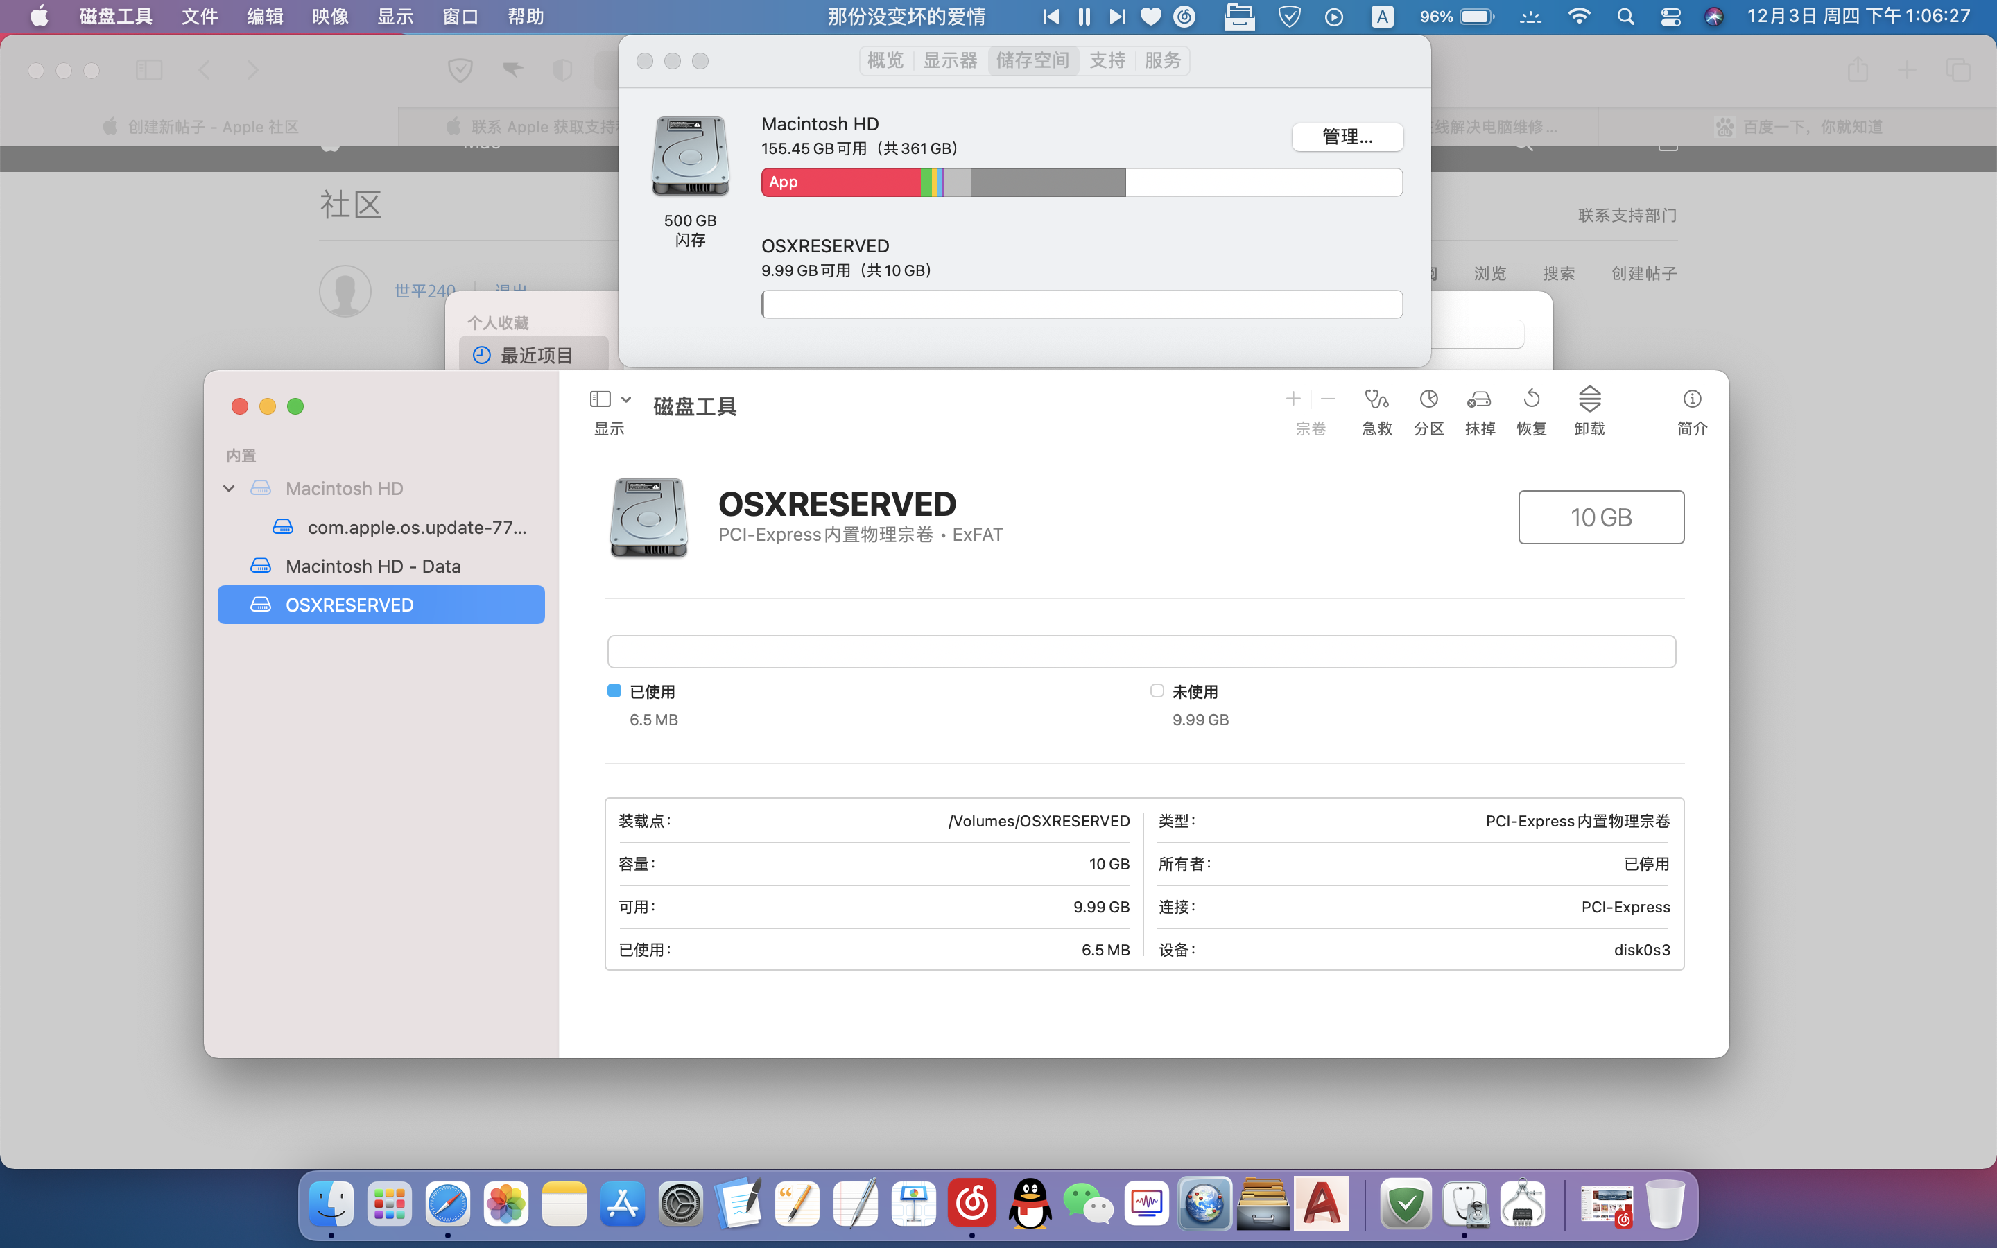Switch to 显示器 tab in About This Mac
Viewport: 1997px width, 1248px height.
point(950,60)
